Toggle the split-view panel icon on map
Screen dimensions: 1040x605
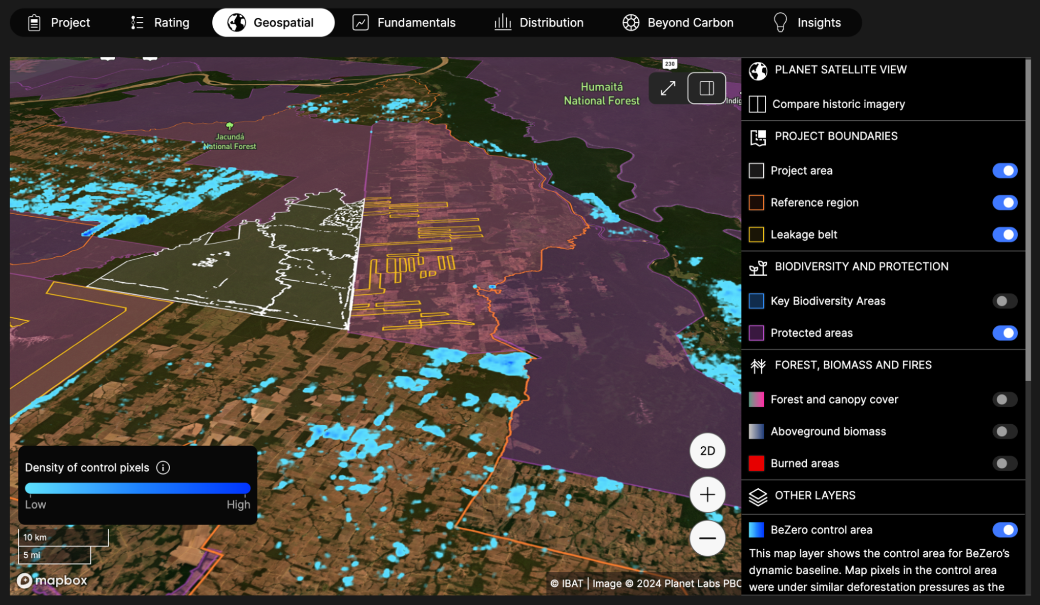coord(706,88)
